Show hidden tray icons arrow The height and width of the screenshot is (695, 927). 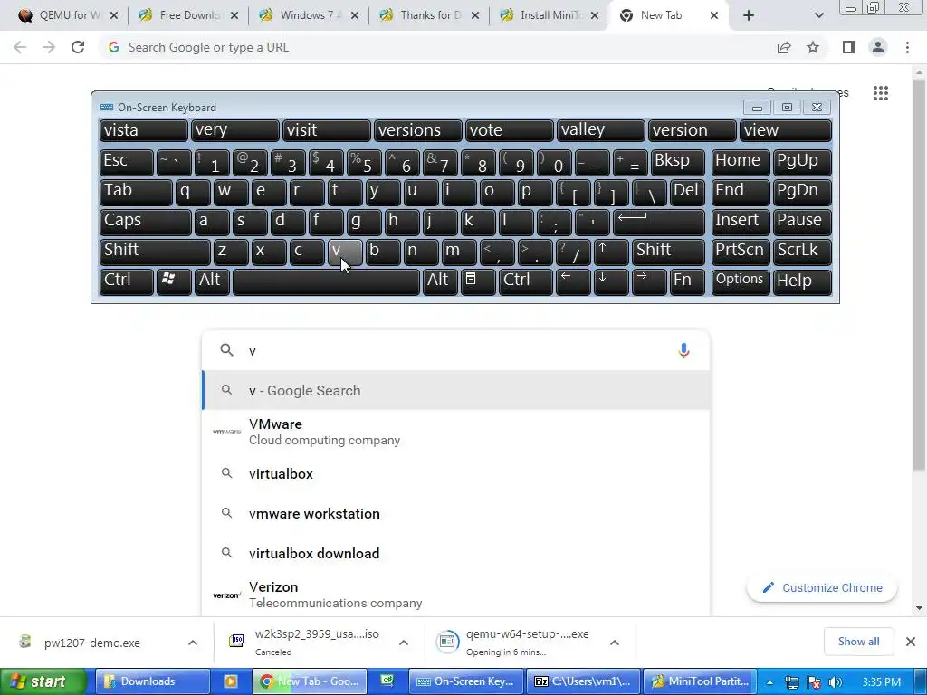click(769, 682)
